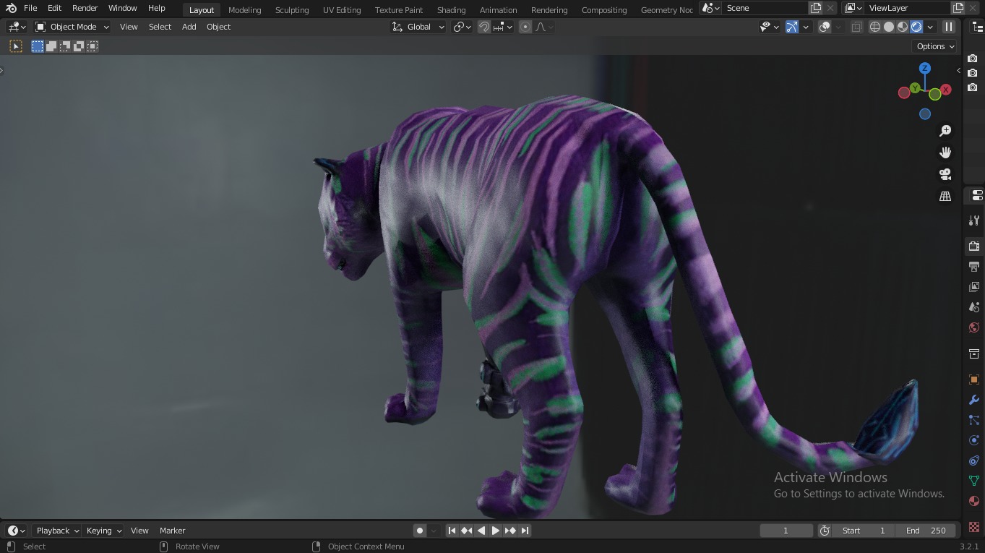Jump to the animation end frame button

[525, 531]
